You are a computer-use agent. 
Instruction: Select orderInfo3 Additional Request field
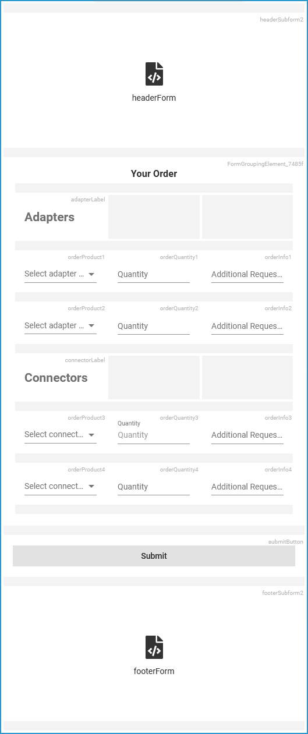247,435
